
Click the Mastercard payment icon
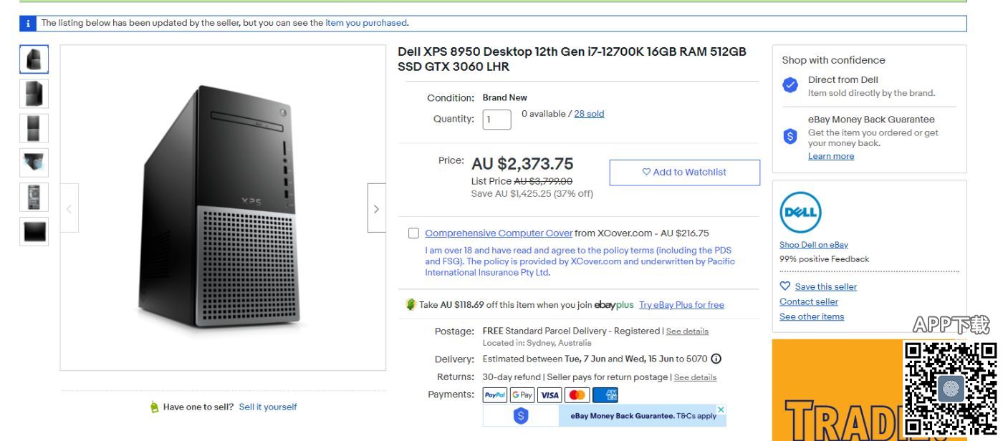coord(575,394)
